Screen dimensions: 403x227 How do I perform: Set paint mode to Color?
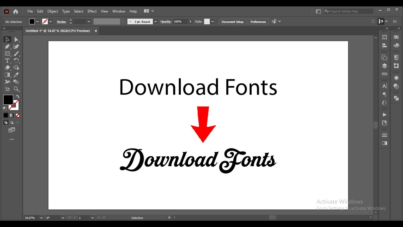(6, 115)
